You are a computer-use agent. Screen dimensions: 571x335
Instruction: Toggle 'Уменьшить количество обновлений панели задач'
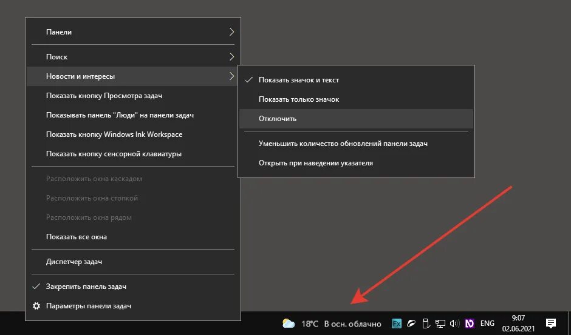tap(356, 144)
